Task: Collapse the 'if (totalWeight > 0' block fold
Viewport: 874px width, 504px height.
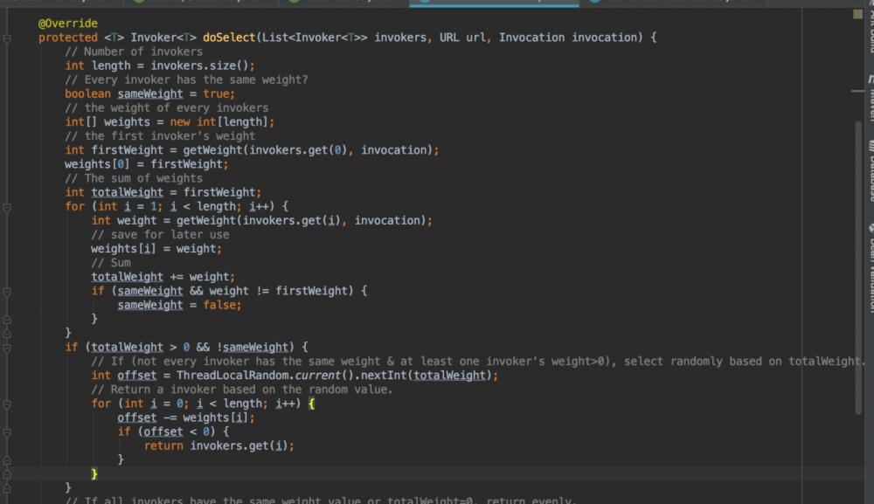Action: point(7,348)
